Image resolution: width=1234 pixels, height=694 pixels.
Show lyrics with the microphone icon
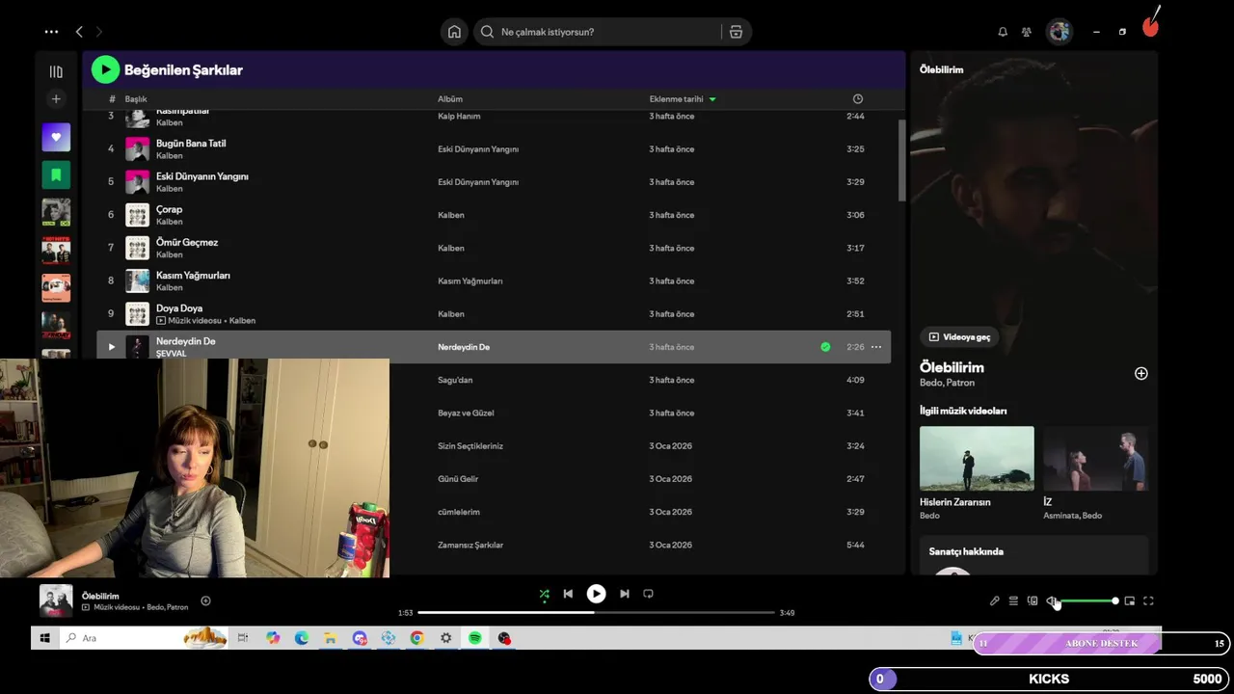click(x=995, y=601)
